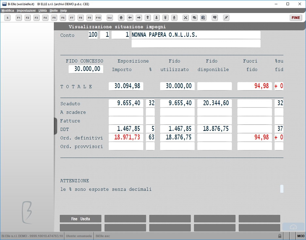Screen dimensions: 306x240
Task: Click the Conto field showing 100
Action: tap(93, 35)
